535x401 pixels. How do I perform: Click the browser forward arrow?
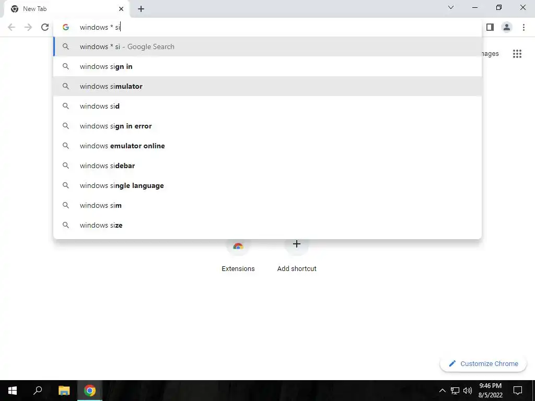tap(28, 27)
